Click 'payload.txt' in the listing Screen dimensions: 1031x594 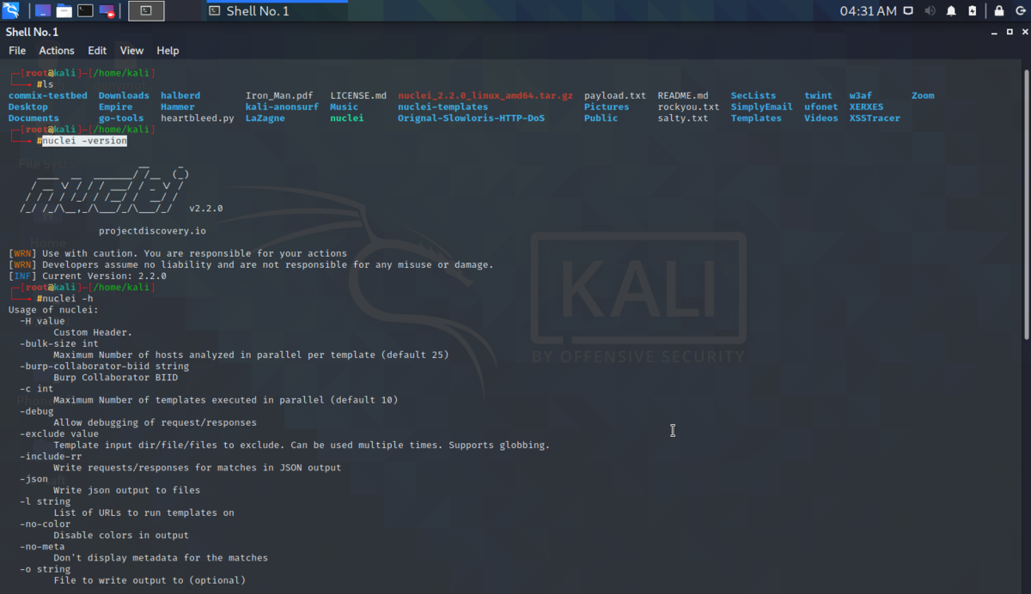(x=615, y=95)
